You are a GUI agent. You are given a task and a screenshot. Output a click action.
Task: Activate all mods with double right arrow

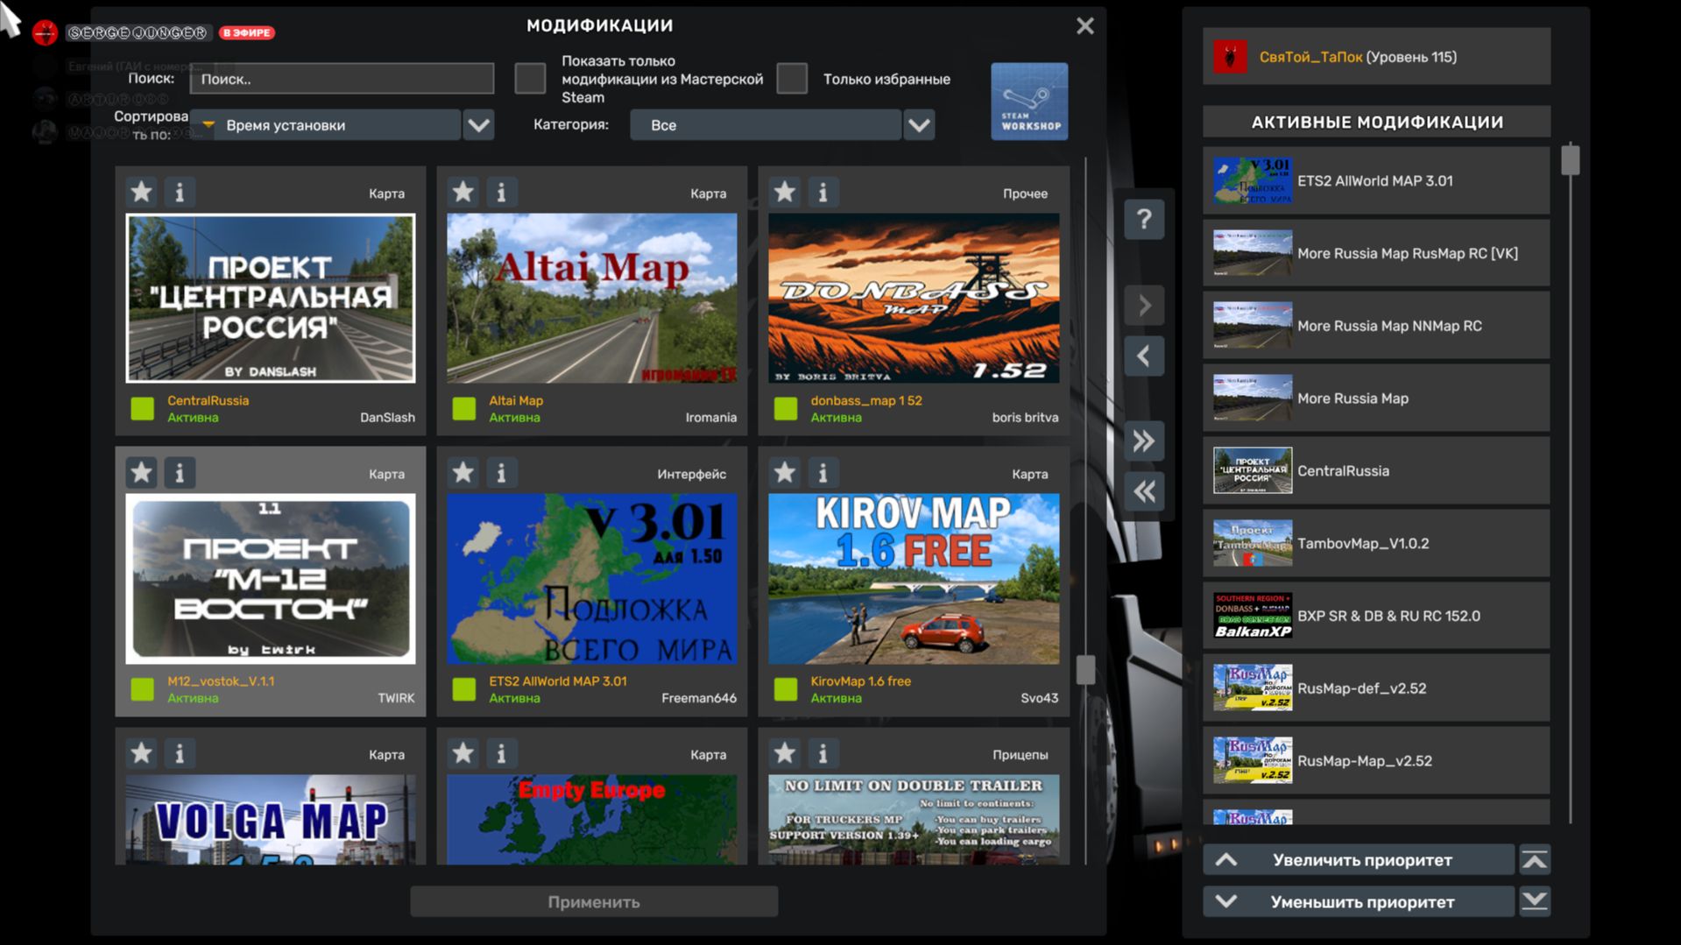click(1144, 441)
